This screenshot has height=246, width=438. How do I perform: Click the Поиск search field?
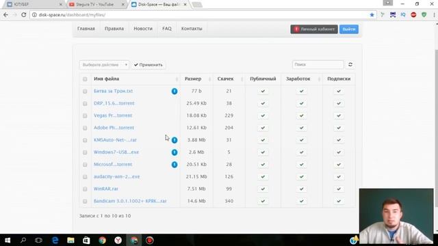pos(318,64)
